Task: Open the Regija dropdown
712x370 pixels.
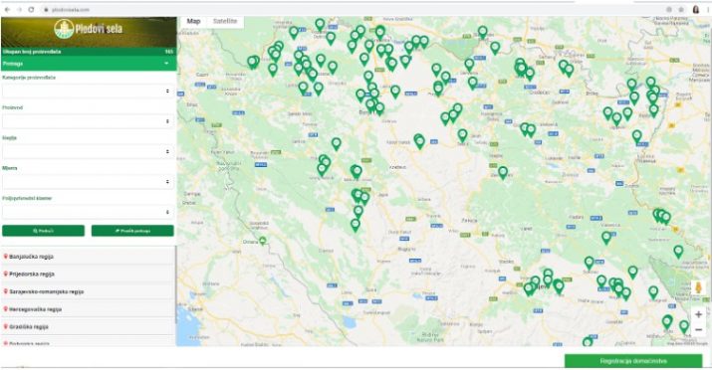Action: pos(88,151)
